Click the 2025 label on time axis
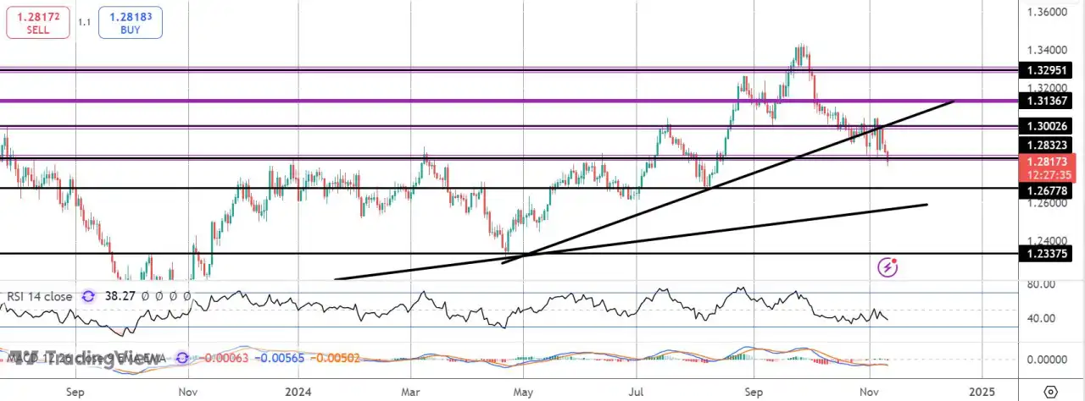 [982, 392]
